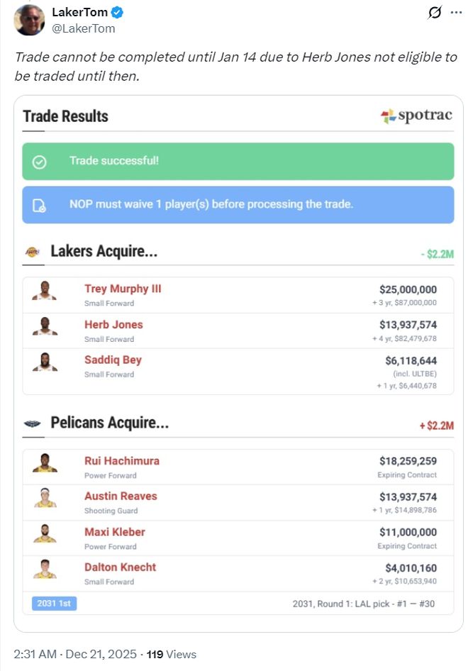Click the Lakers team logo
Screen dimensions: 468x671
pyautogui.click(x=33, y=251)
